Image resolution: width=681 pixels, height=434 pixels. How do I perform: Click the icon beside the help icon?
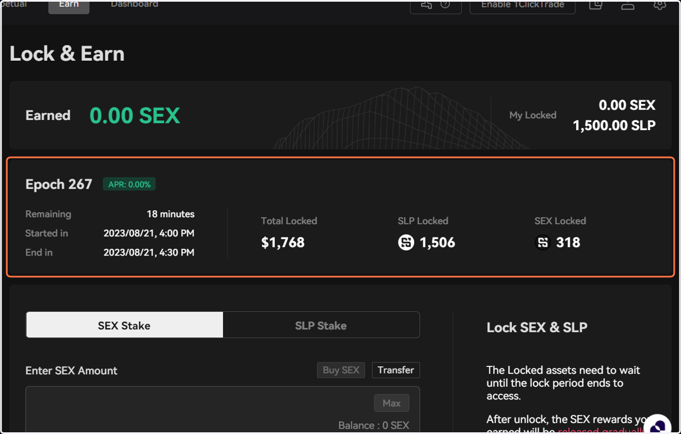426,5
